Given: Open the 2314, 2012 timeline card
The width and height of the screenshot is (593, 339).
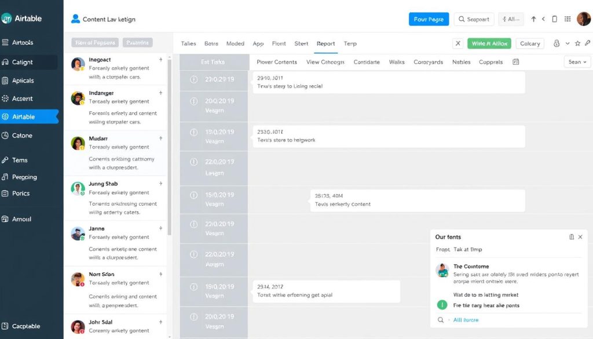Looking at the screenshot, I should click(327, 291).
